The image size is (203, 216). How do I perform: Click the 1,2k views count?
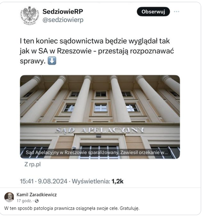point(117,181)
